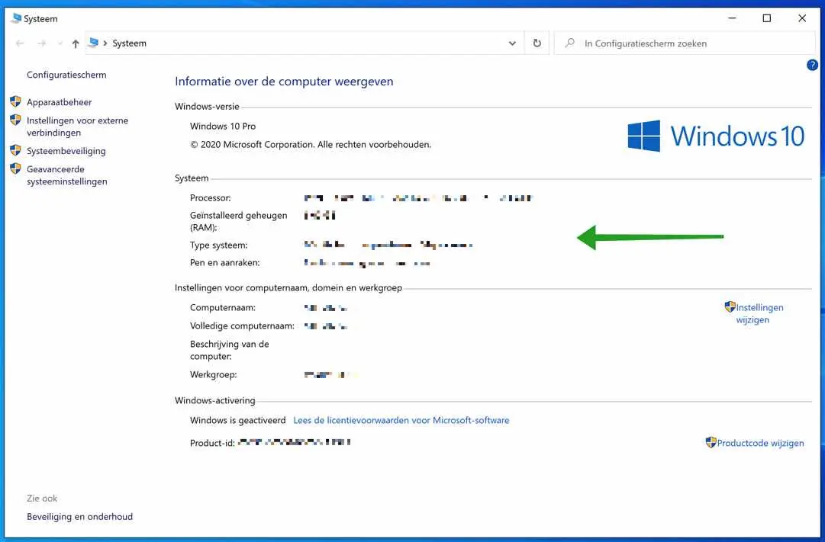This screenshot has height=542, width=825.
Task: Click Productcode wijzigen link
Action: click(760, 443)
